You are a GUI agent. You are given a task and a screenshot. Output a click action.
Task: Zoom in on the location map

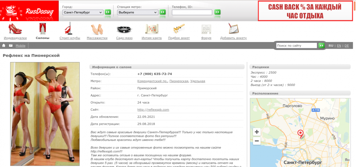pos(257,132)
